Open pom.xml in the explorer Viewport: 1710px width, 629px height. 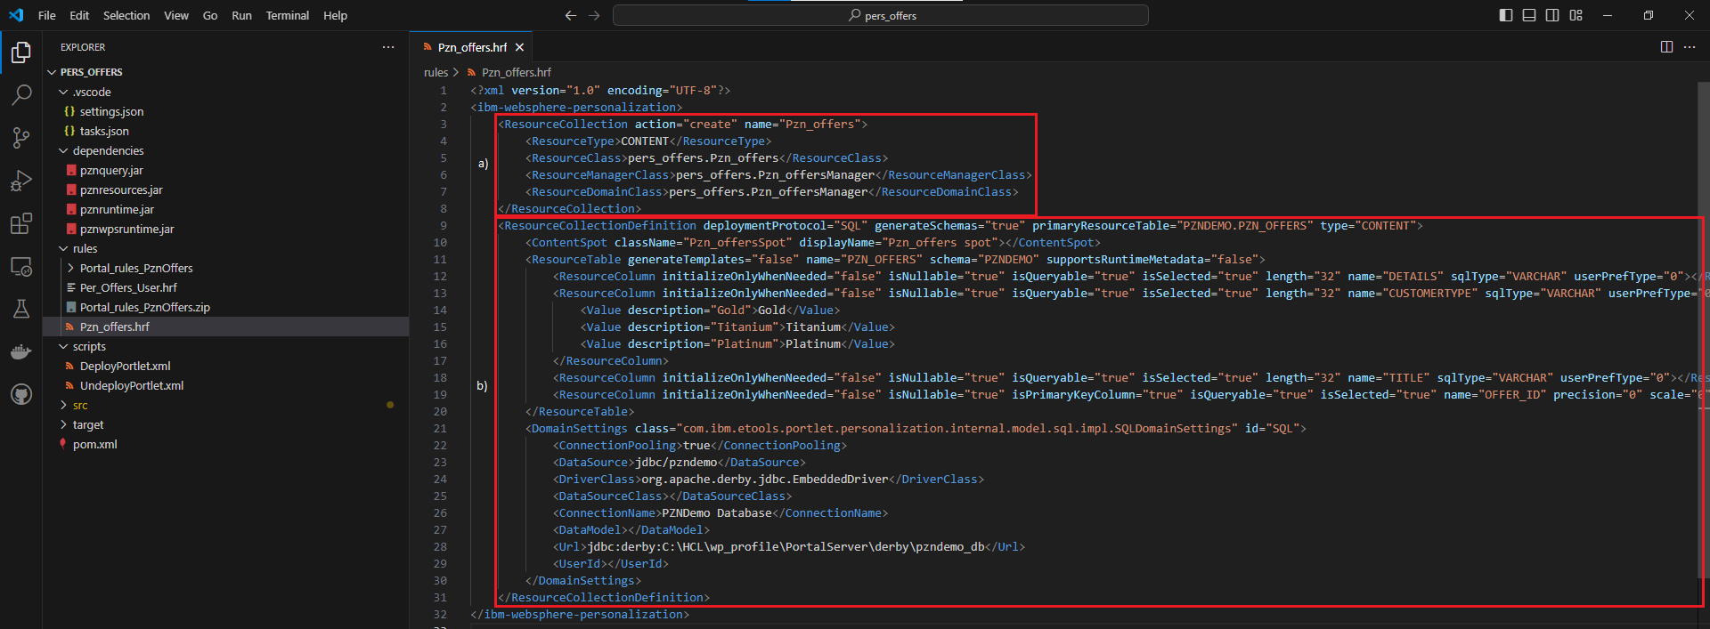pos(94,445)
